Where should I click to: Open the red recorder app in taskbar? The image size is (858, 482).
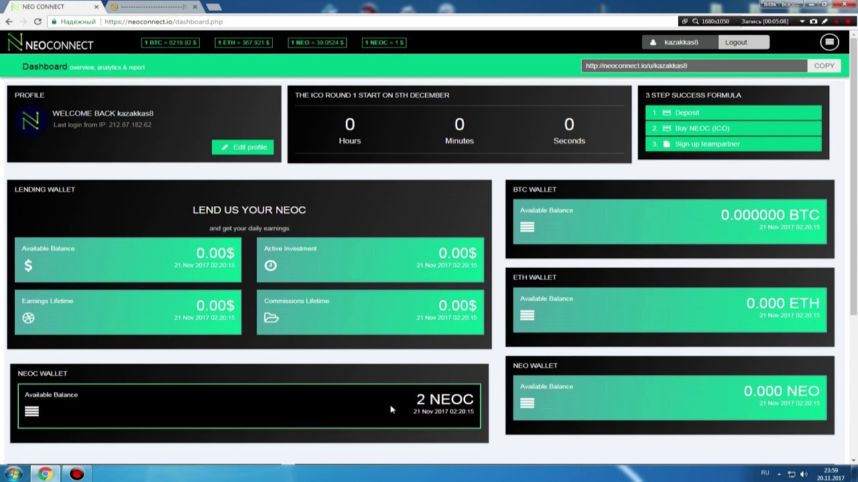[x=77, y=474]
